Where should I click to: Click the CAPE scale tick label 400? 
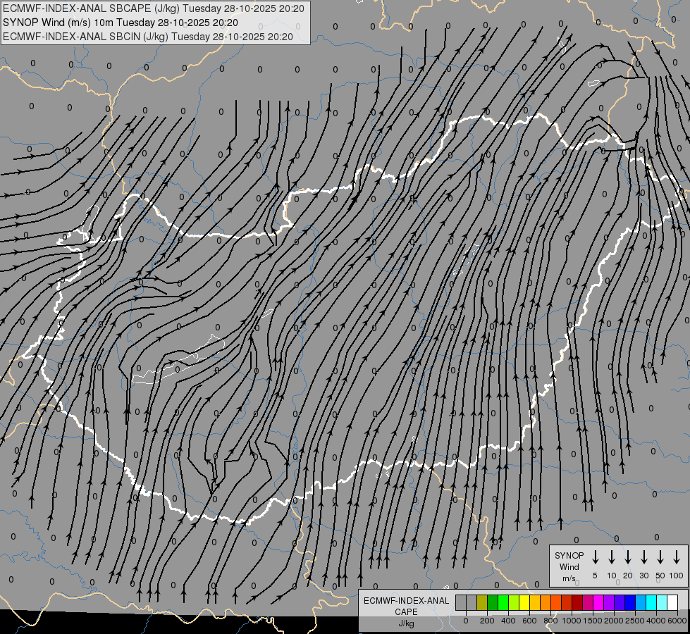click(508, 621)
